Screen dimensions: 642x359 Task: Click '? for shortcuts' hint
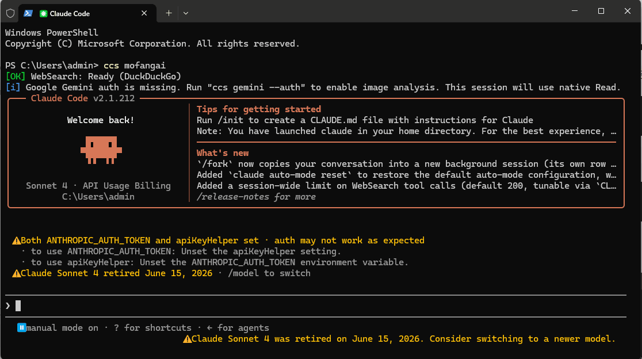(152, 328)
